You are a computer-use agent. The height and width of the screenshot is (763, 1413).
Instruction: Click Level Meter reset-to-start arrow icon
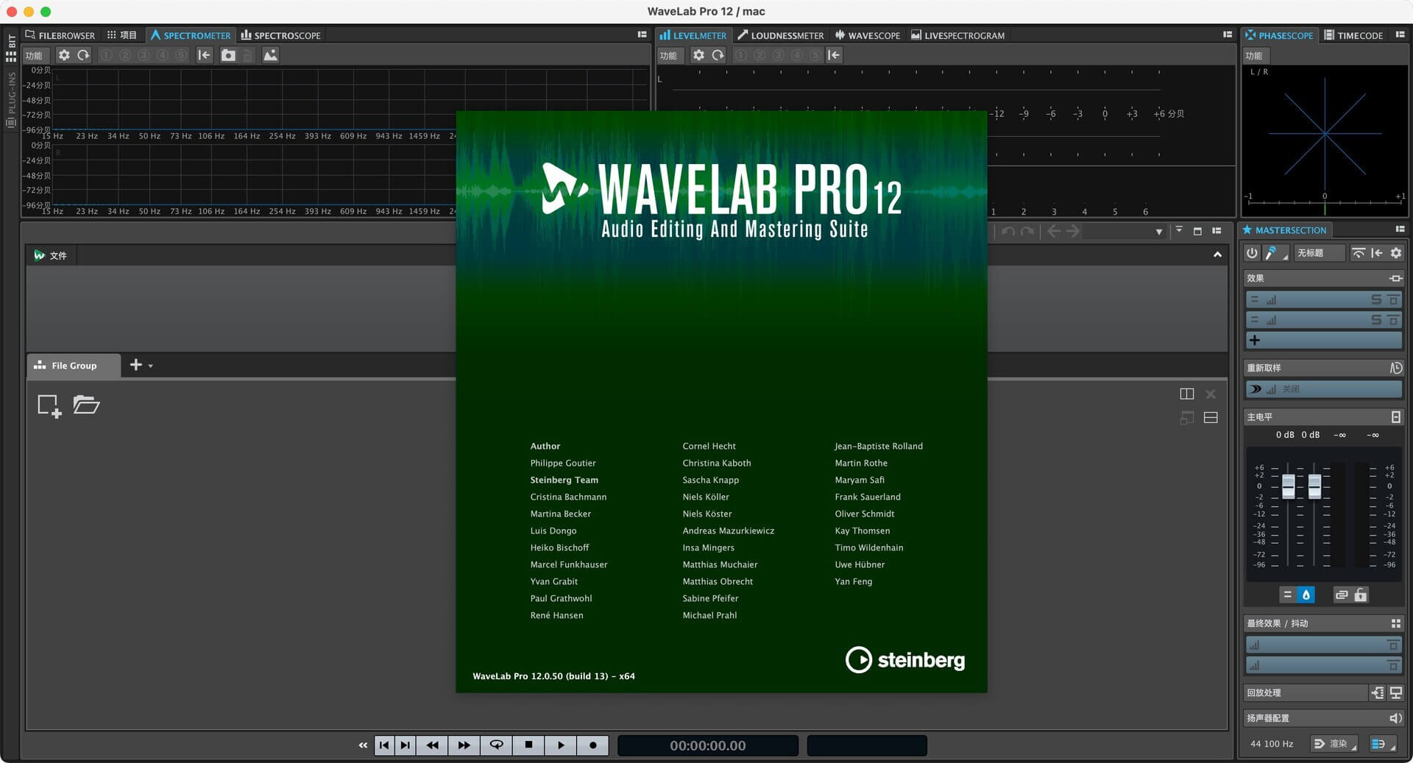pos(834,55)
